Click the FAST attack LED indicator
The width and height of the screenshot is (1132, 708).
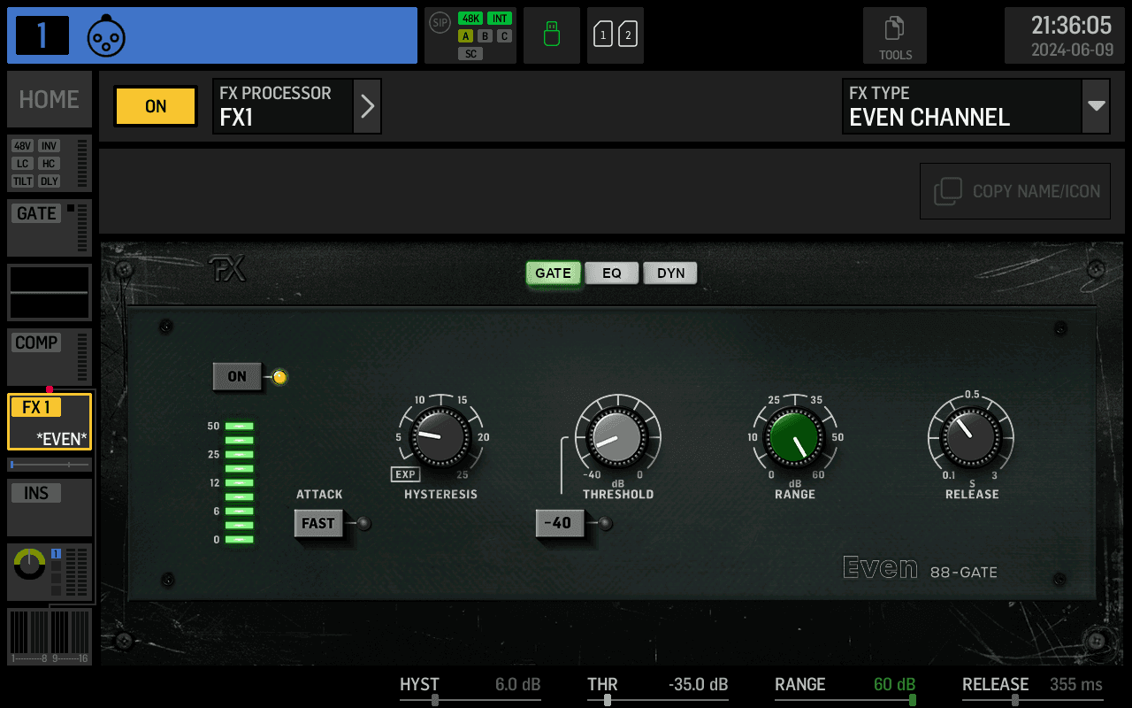click(363, 524)
